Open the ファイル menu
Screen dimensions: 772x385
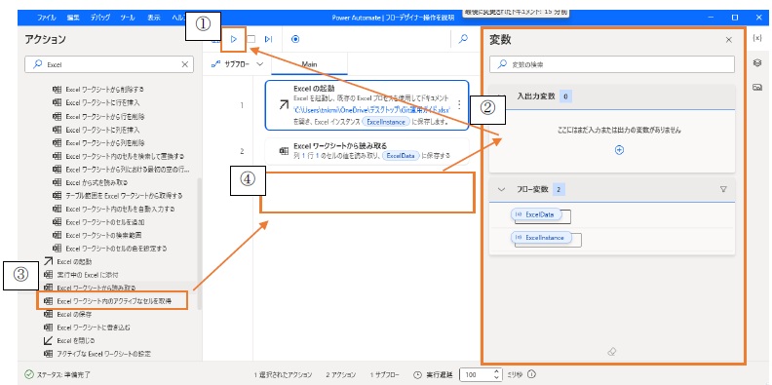tap(47, 18)
